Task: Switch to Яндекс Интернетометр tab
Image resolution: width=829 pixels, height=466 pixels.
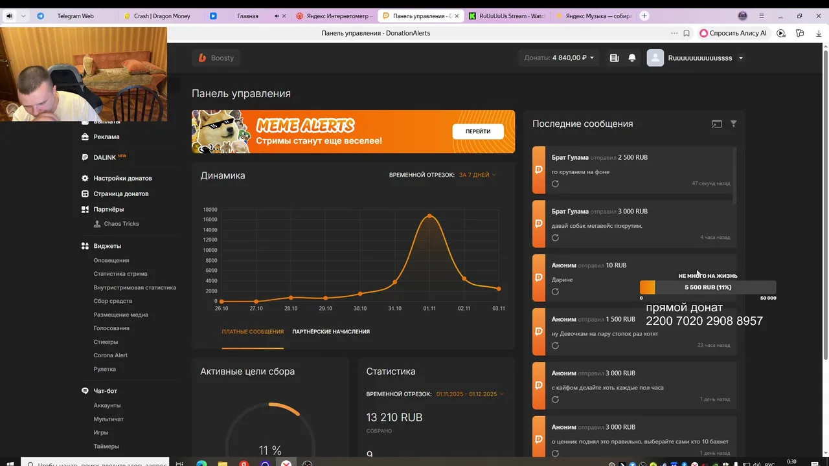Action: point(334,16)
